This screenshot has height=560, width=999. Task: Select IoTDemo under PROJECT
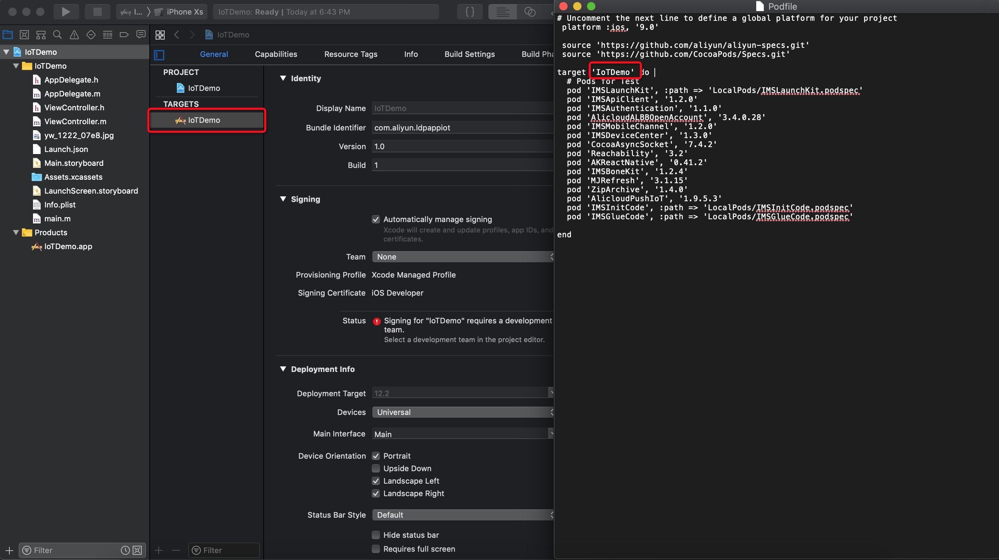204,88
